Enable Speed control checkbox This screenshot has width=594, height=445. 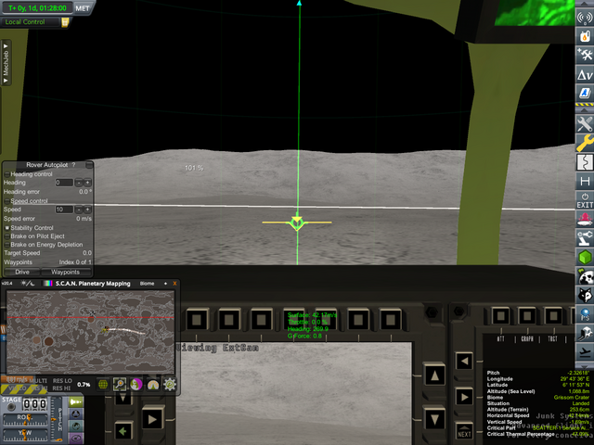pyautogui.click(x=6, y=201)
